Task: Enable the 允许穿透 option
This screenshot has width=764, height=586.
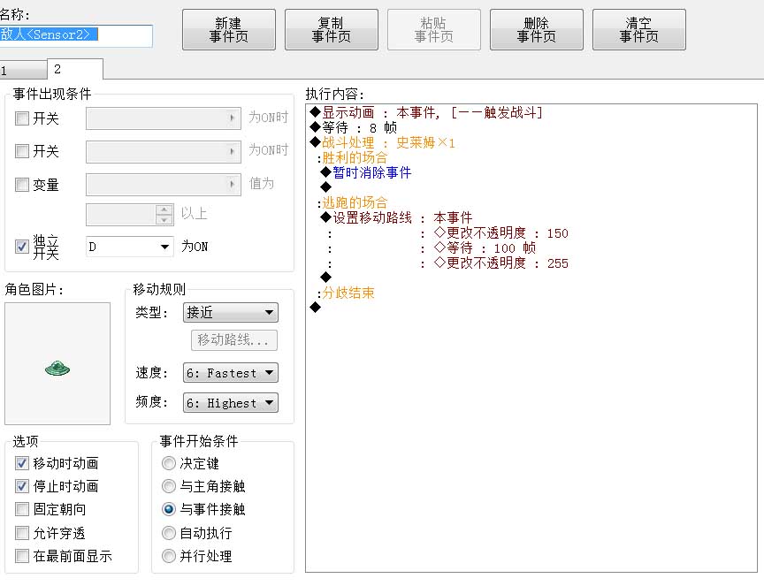Action: [22, 533]
